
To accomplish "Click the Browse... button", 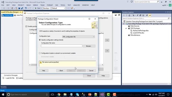I will [89, 46].
